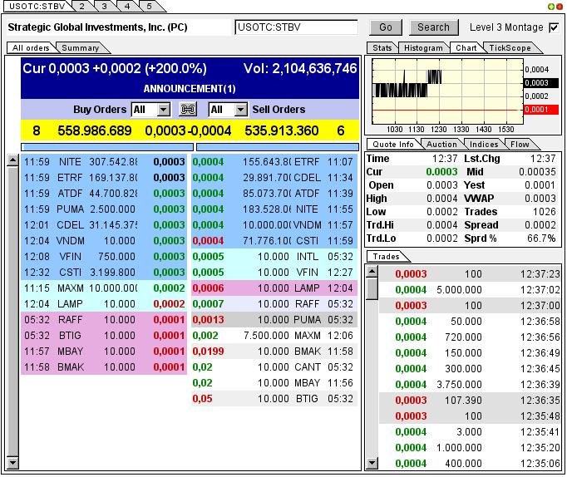The image size is (567, 477).
Task: Switch to workspace tab 2
Action: coord(82,6)
